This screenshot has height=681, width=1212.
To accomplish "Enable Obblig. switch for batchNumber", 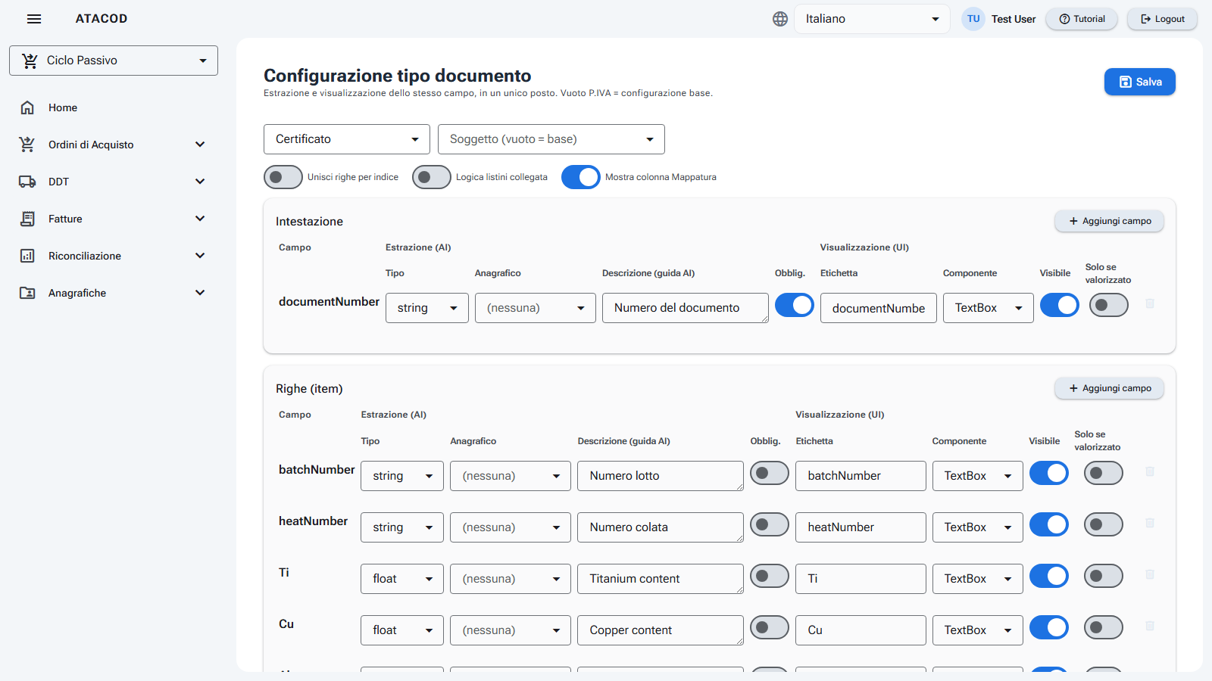I will coord(770,473).
